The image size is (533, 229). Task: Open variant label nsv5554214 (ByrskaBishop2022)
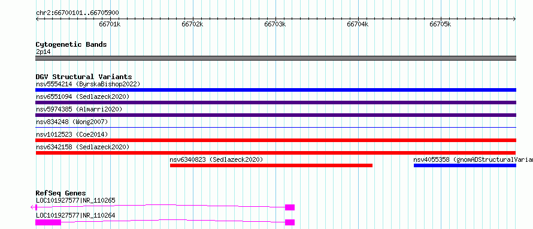point(87,84)
